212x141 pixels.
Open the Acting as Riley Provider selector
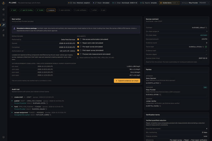195,3
